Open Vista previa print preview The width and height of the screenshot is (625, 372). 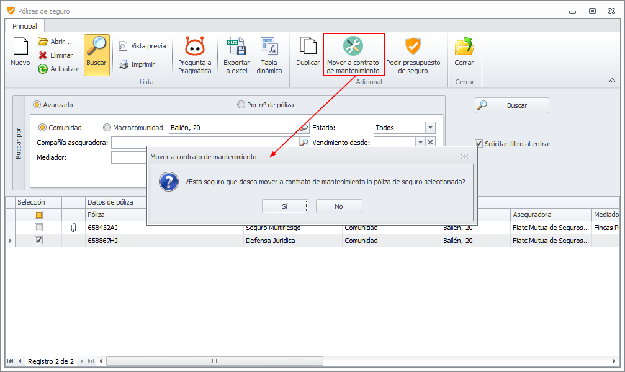coord(142,46)
